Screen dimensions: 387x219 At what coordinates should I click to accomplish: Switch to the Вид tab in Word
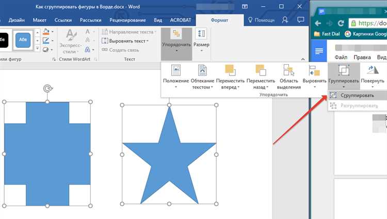(158, 20)
